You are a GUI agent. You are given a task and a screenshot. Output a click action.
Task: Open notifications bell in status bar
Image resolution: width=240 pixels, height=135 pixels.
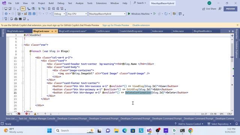point(237,124)
